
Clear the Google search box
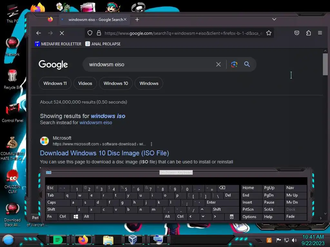point(218,64)
